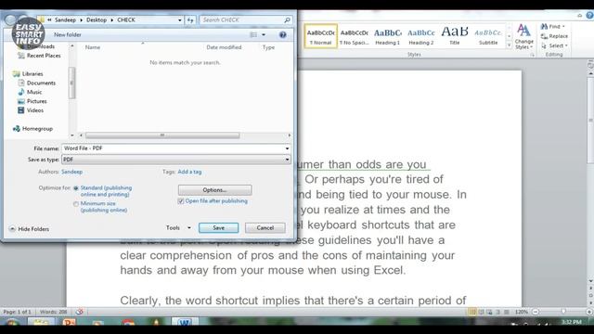Click the CHECK breadcrumb in address bar
594x334 pixels.
pyautogui.click(x=126, y=20)
